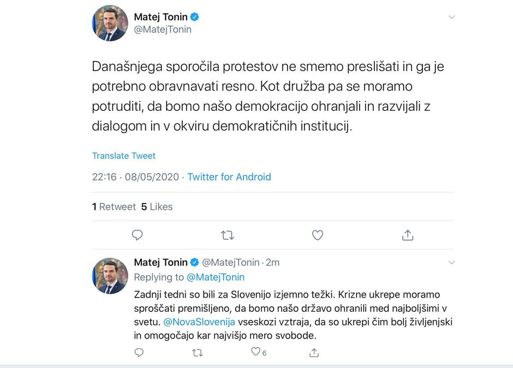The height and width of the screenshot is (368, 513).
Task: Reply to the main tweet via comment icon
Action: 138,235
